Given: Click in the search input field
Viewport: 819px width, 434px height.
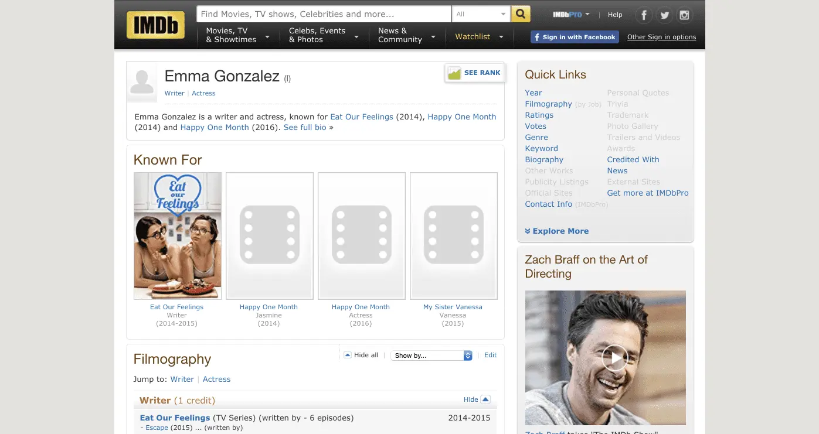Looking at the screenshot, I should pos(324,14).
